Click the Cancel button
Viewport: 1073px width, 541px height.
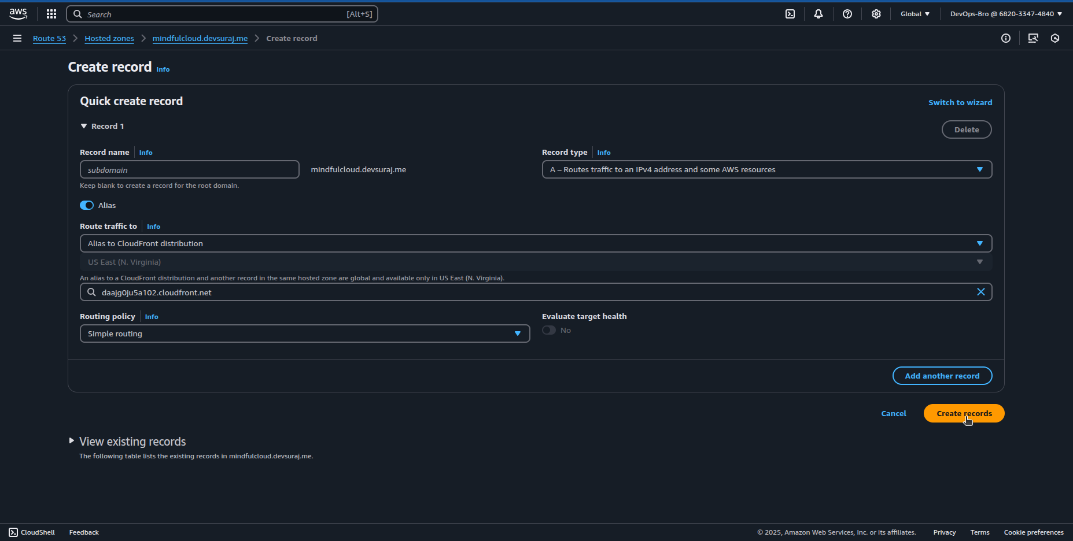pyautogui.click(x=894, y=413)
